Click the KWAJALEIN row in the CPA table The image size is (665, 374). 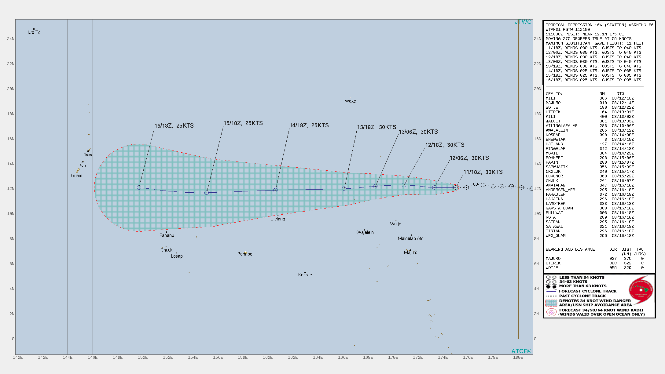tap(590, 130)
